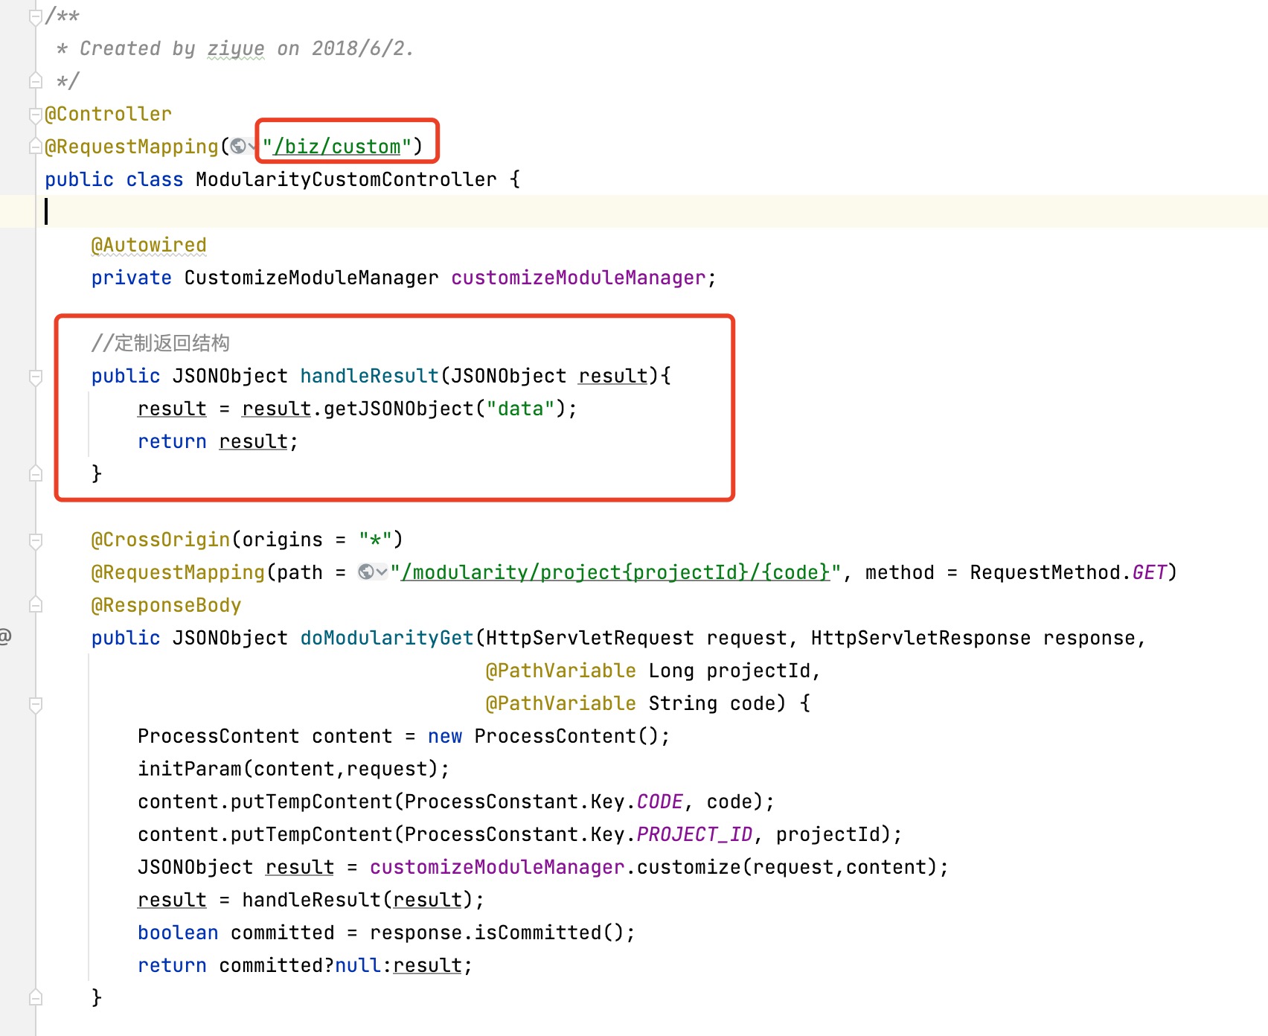
Task: Click the comment "//定制返回结构"
Action: click(160, 343)
